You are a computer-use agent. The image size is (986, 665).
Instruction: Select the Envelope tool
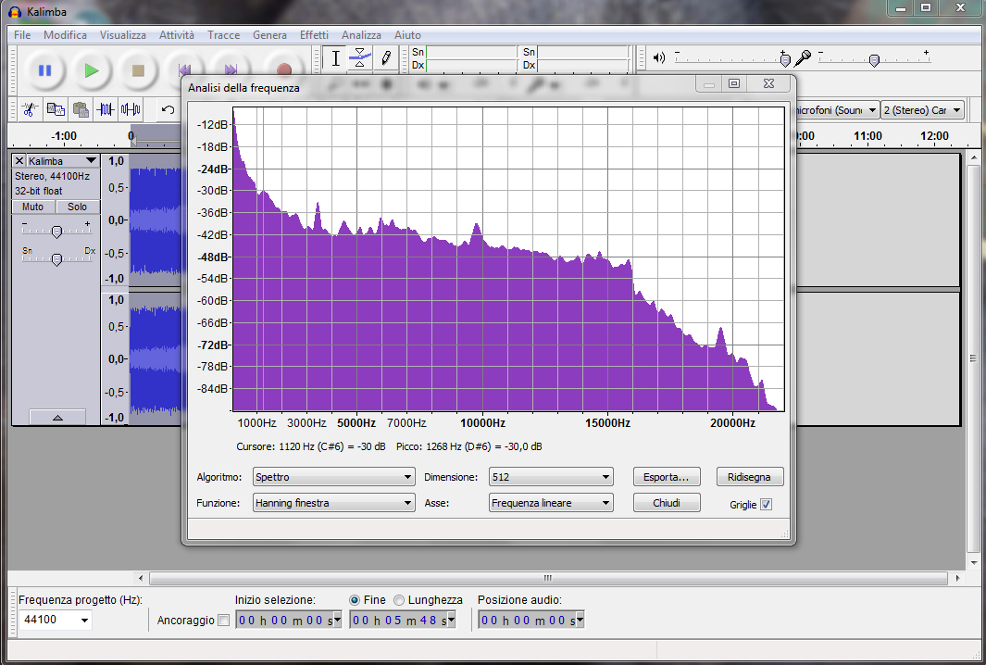(x=360, y=58)
